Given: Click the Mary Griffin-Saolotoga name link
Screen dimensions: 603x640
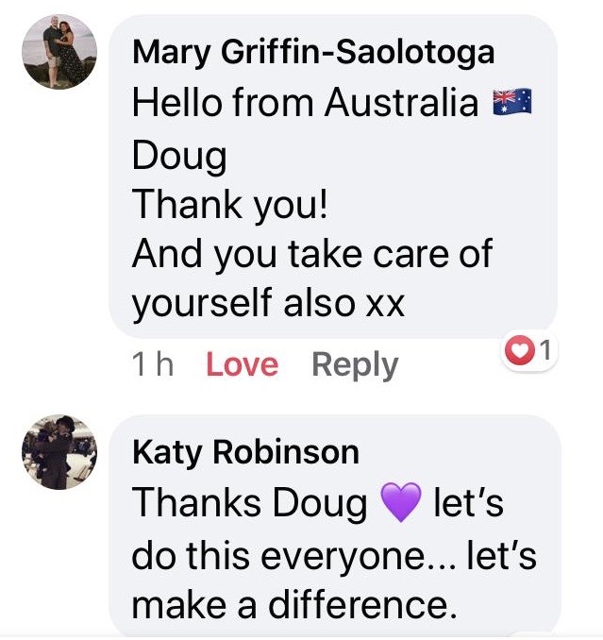Looking at the screenshot, I should (313, 52).
